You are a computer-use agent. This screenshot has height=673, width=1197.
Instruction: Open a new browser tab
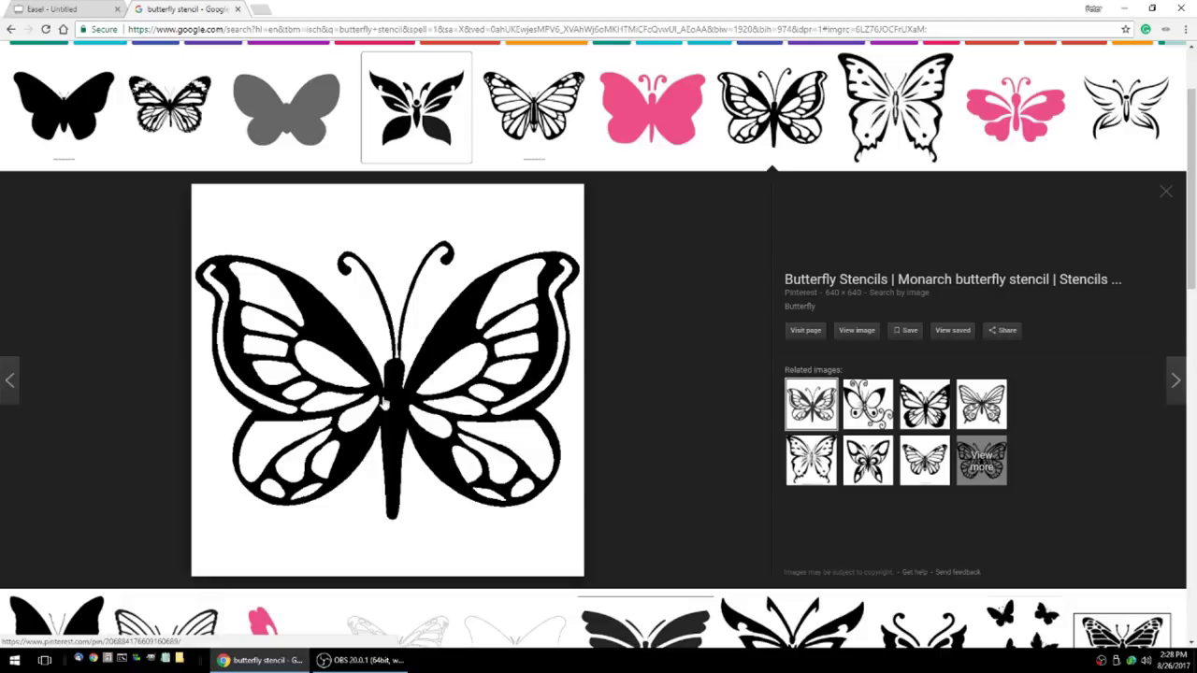click(261, 9)
